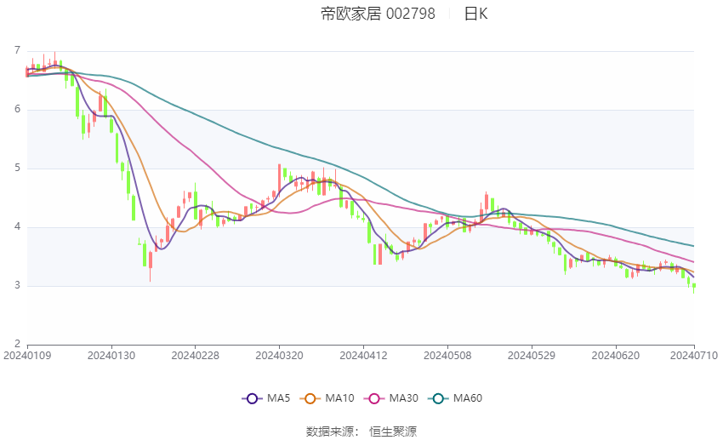
Task: Click the chart title 帝欧家居 002798
Action: (378, 14)
